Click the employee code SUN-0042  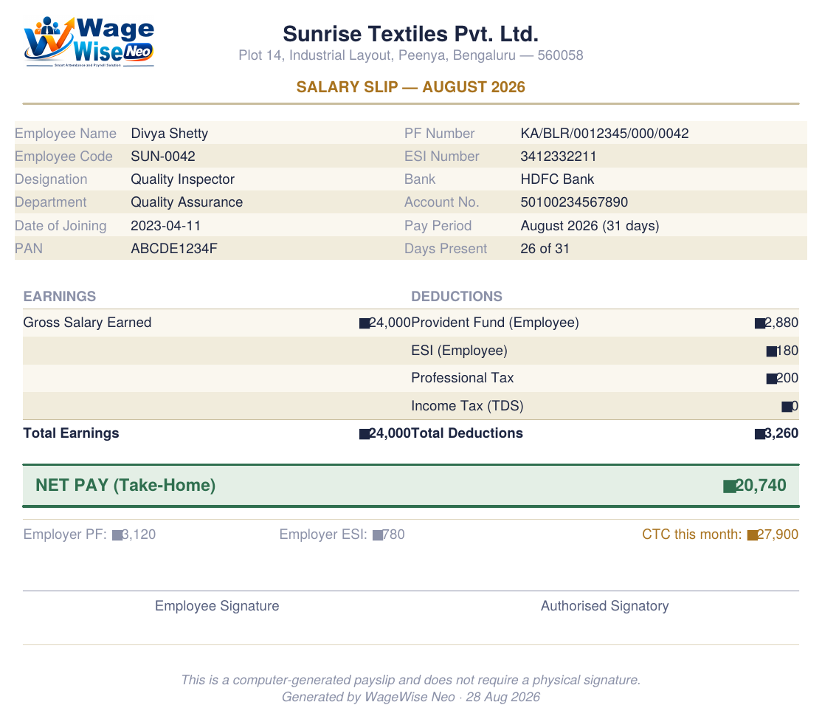pos(163,156)
